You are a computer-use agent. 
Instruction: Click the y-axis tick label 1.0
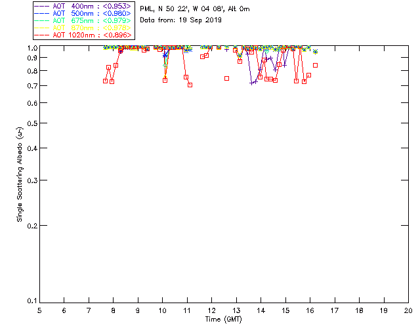tap(32, 48)
